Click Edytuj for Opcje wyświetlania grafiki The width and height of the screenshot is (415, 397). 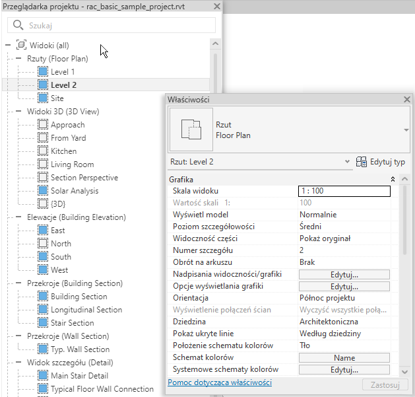coord(344,287)
